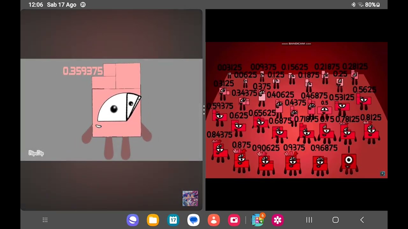Screen dimensions: 408x229
Task: Open the My Files folder app
Action: point(153,220)
